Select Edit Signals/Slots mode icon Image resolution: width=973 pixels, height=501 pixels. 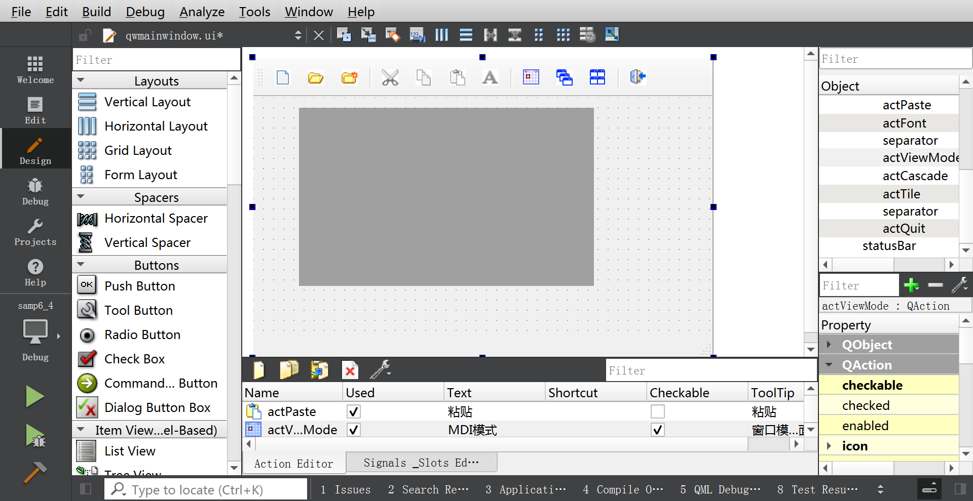tap(368, 35)
